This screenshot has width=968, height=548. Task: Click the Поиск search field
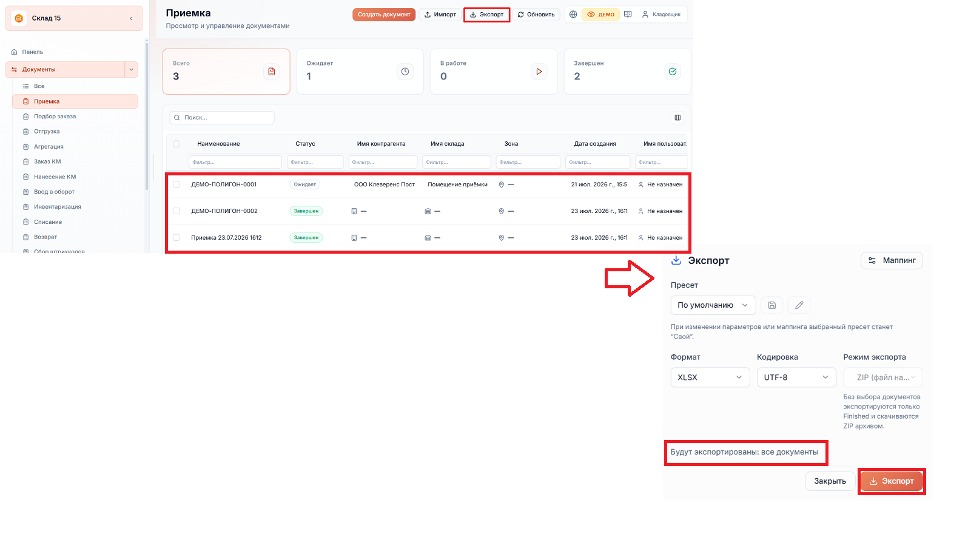222,118
